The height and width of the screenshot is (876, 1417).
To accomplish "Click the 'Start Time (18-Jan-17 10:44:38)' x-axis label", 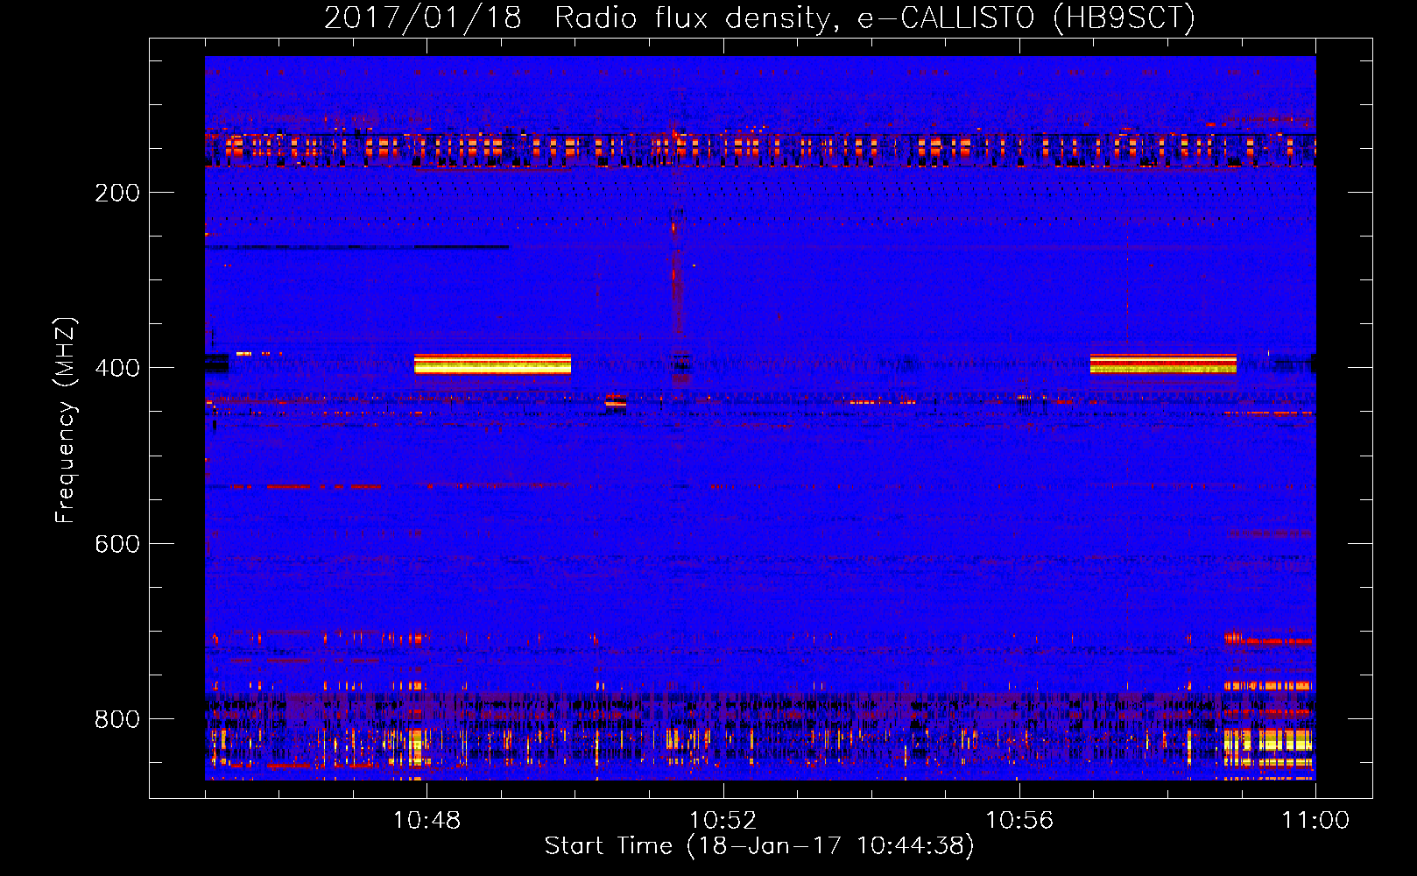I will (x=759, y=846).
